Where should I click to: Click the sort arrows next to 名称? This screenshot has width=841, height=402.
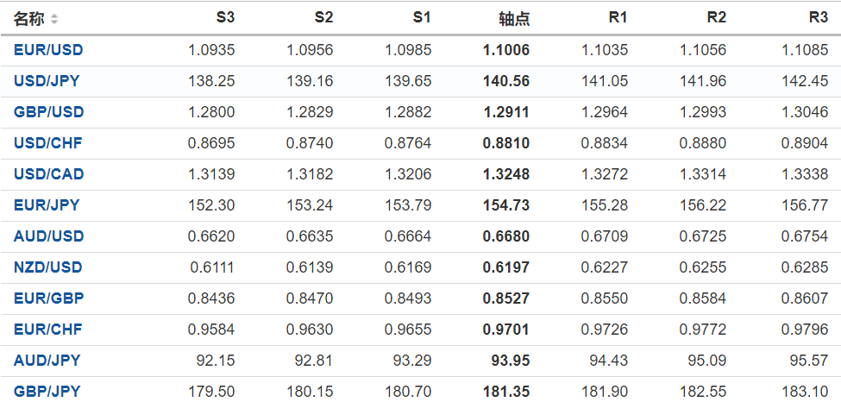tap(54, 19)
